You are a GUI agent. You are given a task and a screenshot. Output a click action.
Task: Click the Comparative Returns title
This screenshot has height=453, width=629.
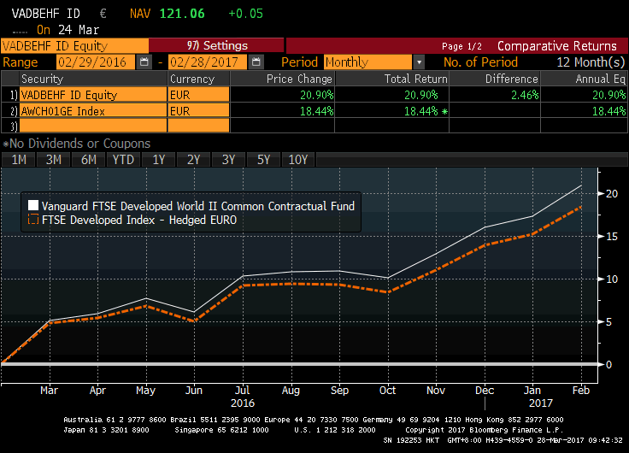(x=557, y=46)
